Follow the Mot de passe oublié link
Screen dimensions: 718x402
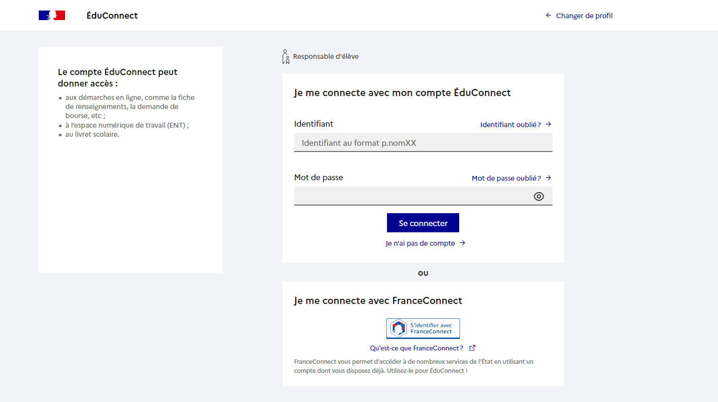coord(506,178)
